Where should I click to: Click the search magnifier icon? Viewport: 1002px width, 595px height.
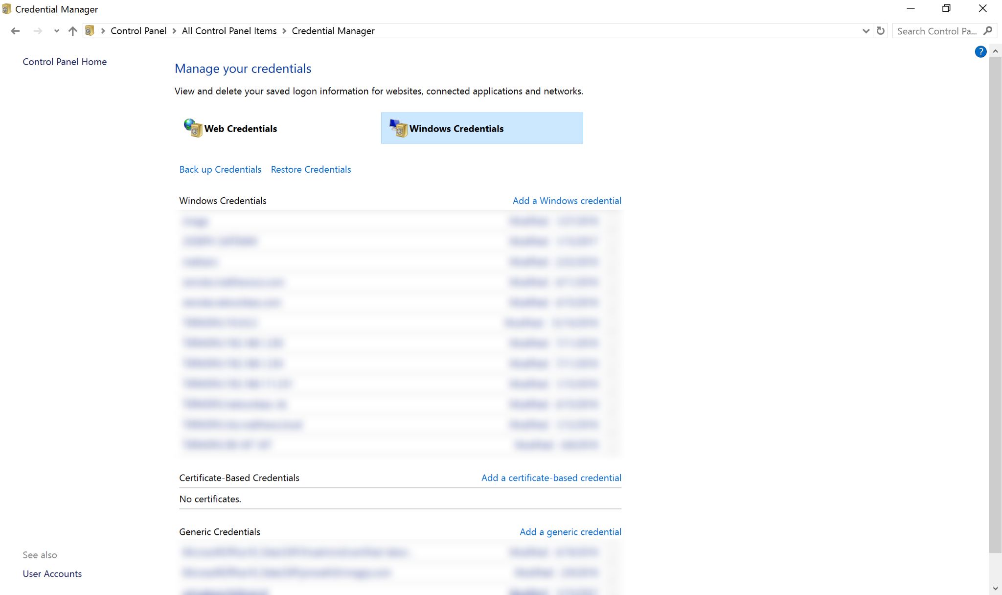(988, 31)
